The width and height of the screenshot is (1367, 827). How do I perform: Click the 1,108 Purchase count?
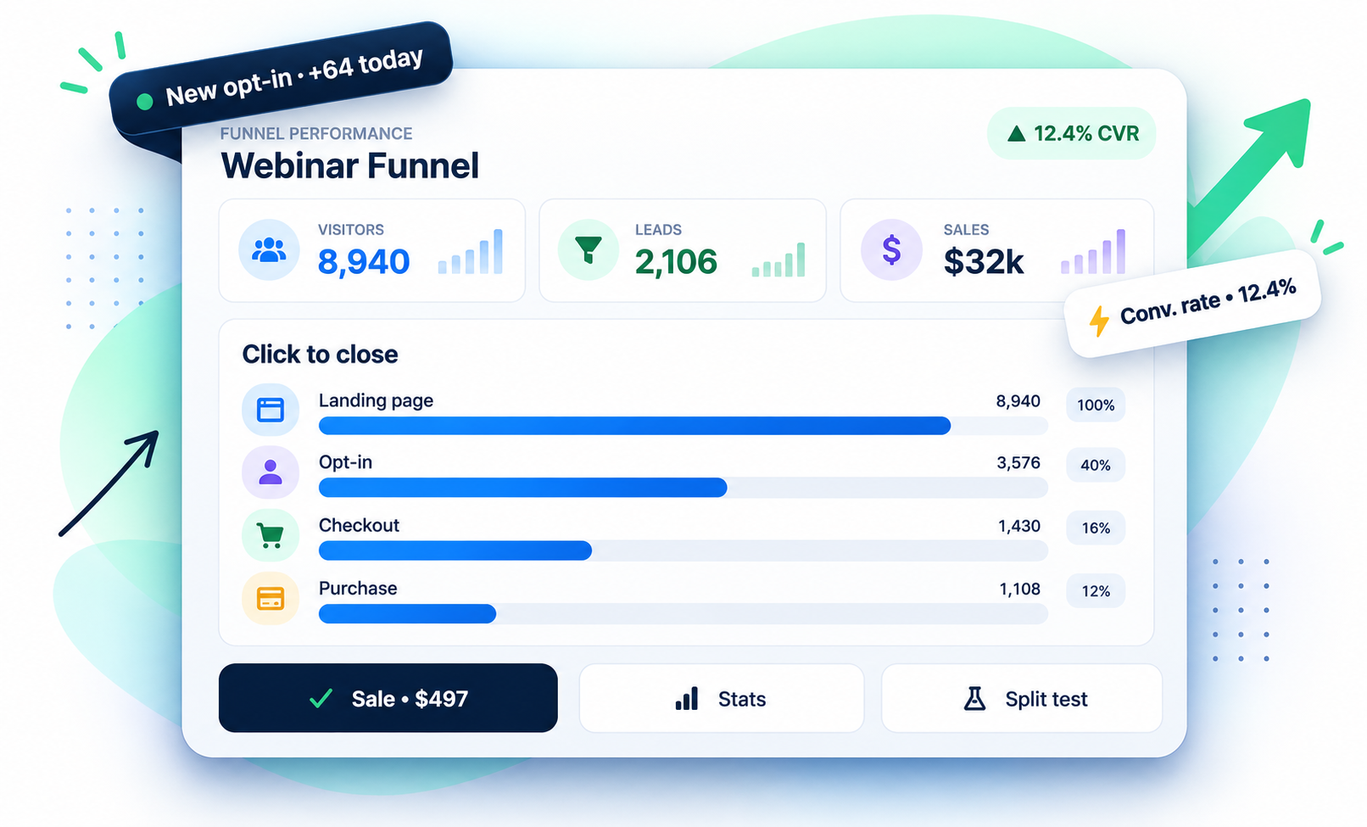[x=1020, y=589]
